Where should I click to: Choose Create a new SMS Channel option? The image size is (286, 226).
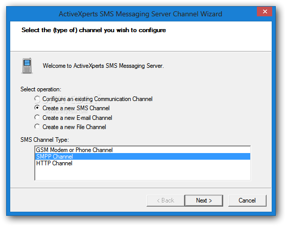click(x=72, y=108)
